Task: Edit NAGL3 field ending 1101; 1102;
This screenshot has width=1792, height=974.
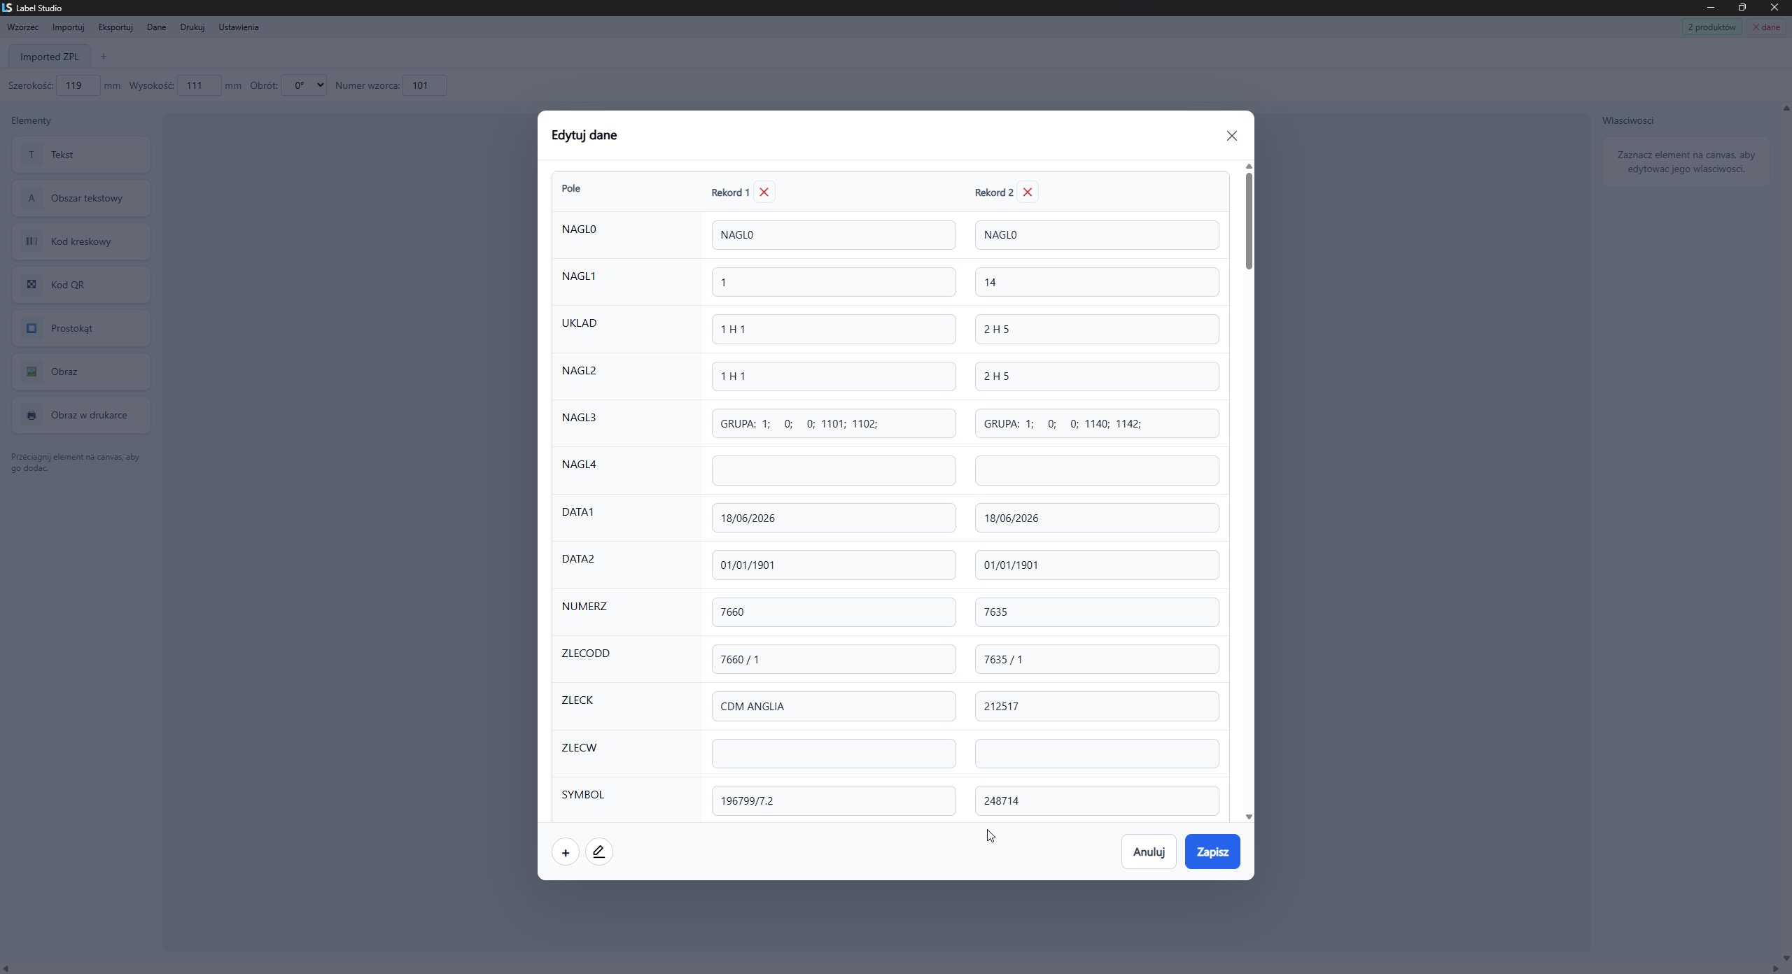Action: click(x=833, y=423)
